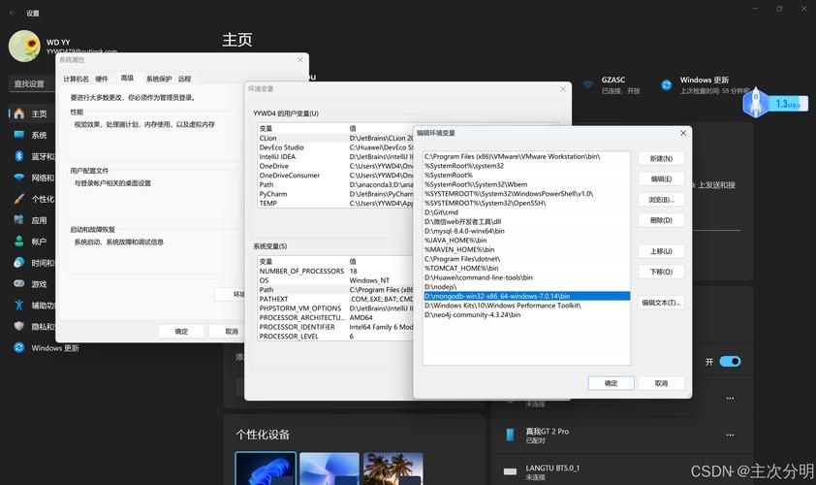816x485 pixels.
Task: Select the C:\Program Files\dotnet\ path entry
Action: pos(526,259)
